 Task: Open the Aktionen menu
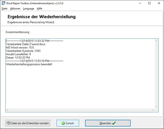point(15,9)
